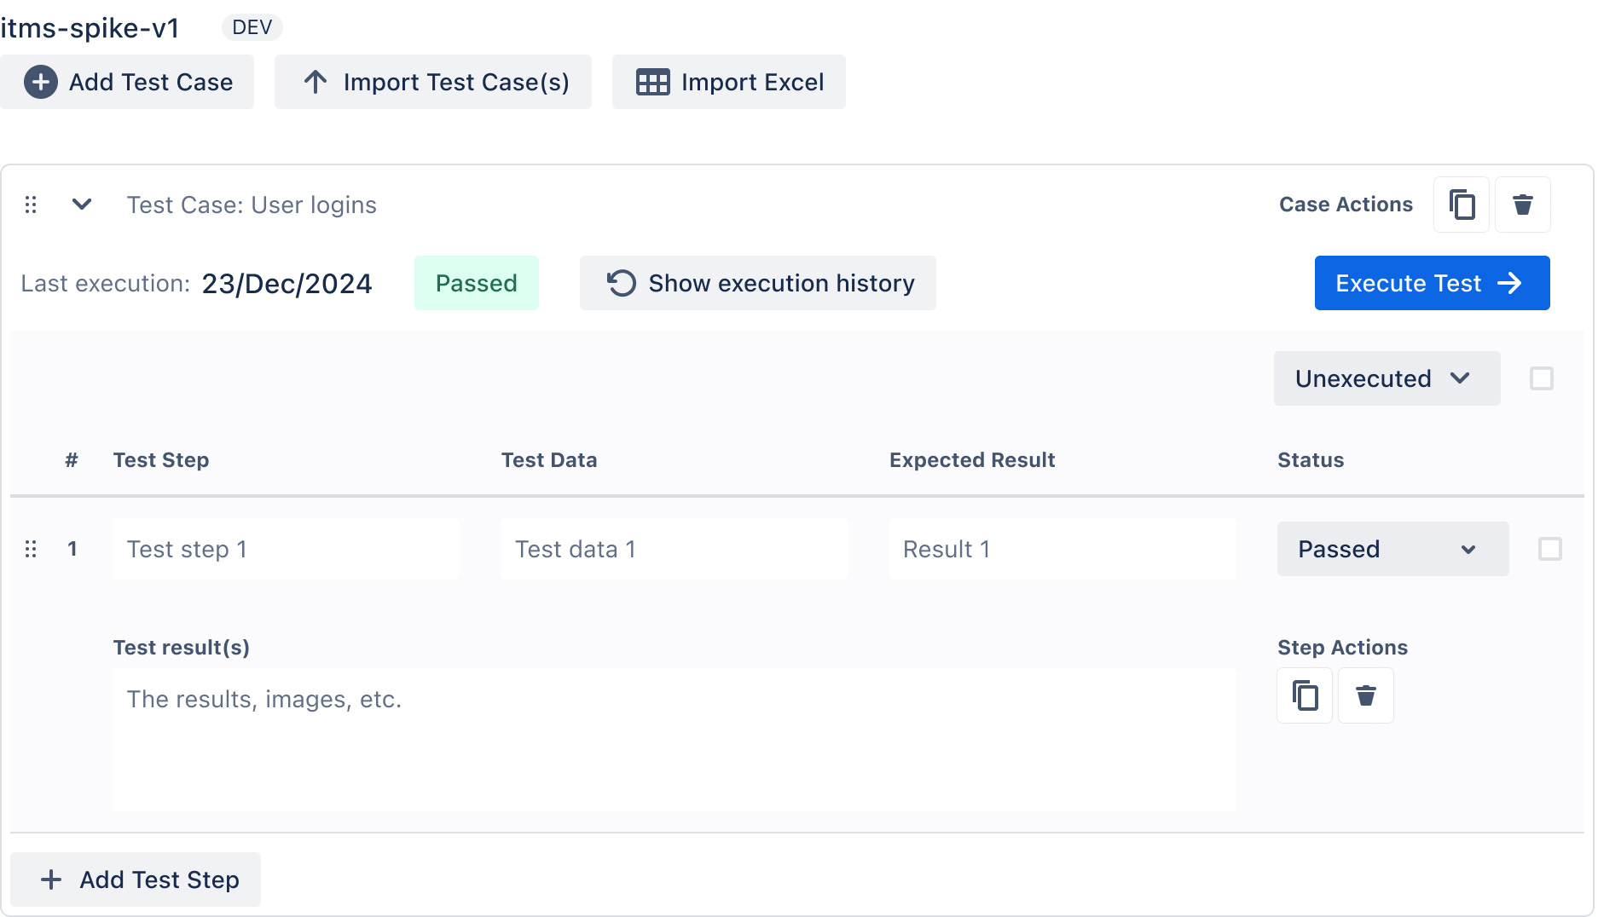Focus the Test result(s) text area
1598x917 pixels.
pyautogui.click(x=674, y=738)
